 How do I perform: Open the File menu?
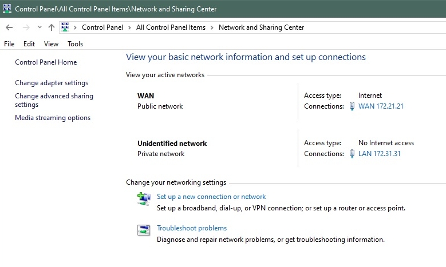(9, 44)
